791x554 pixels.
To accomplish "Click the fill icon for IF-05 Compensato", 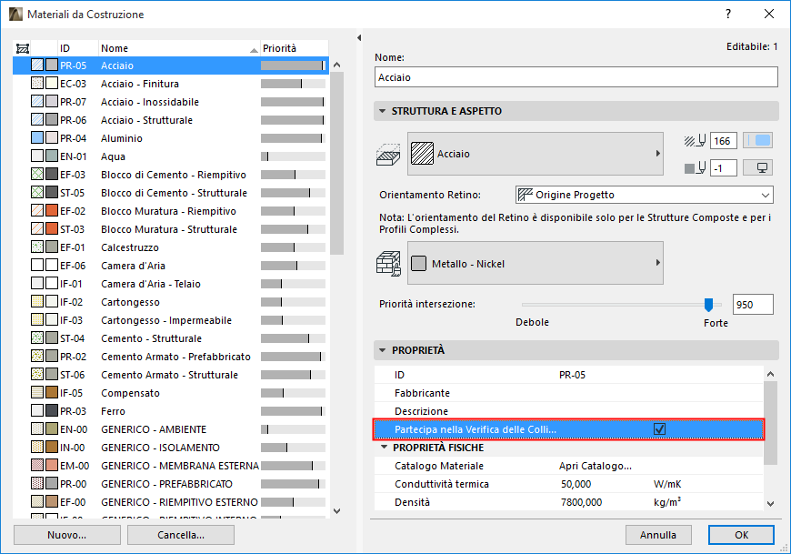I will click(x=37, y=392).
